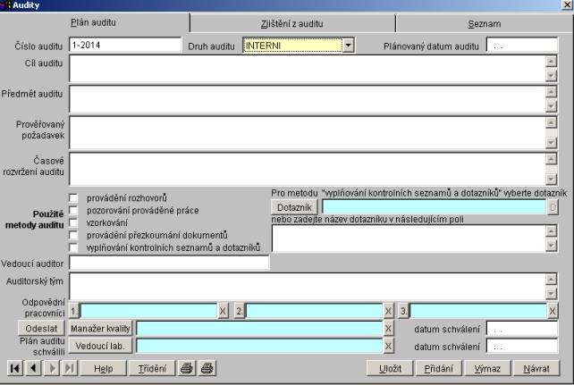Enable 'provádění rozhovorů' checkbox

coord(75,197)
